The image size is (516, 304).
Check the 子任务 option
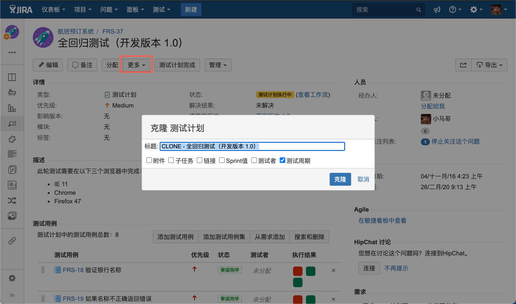tap(171, 160)
